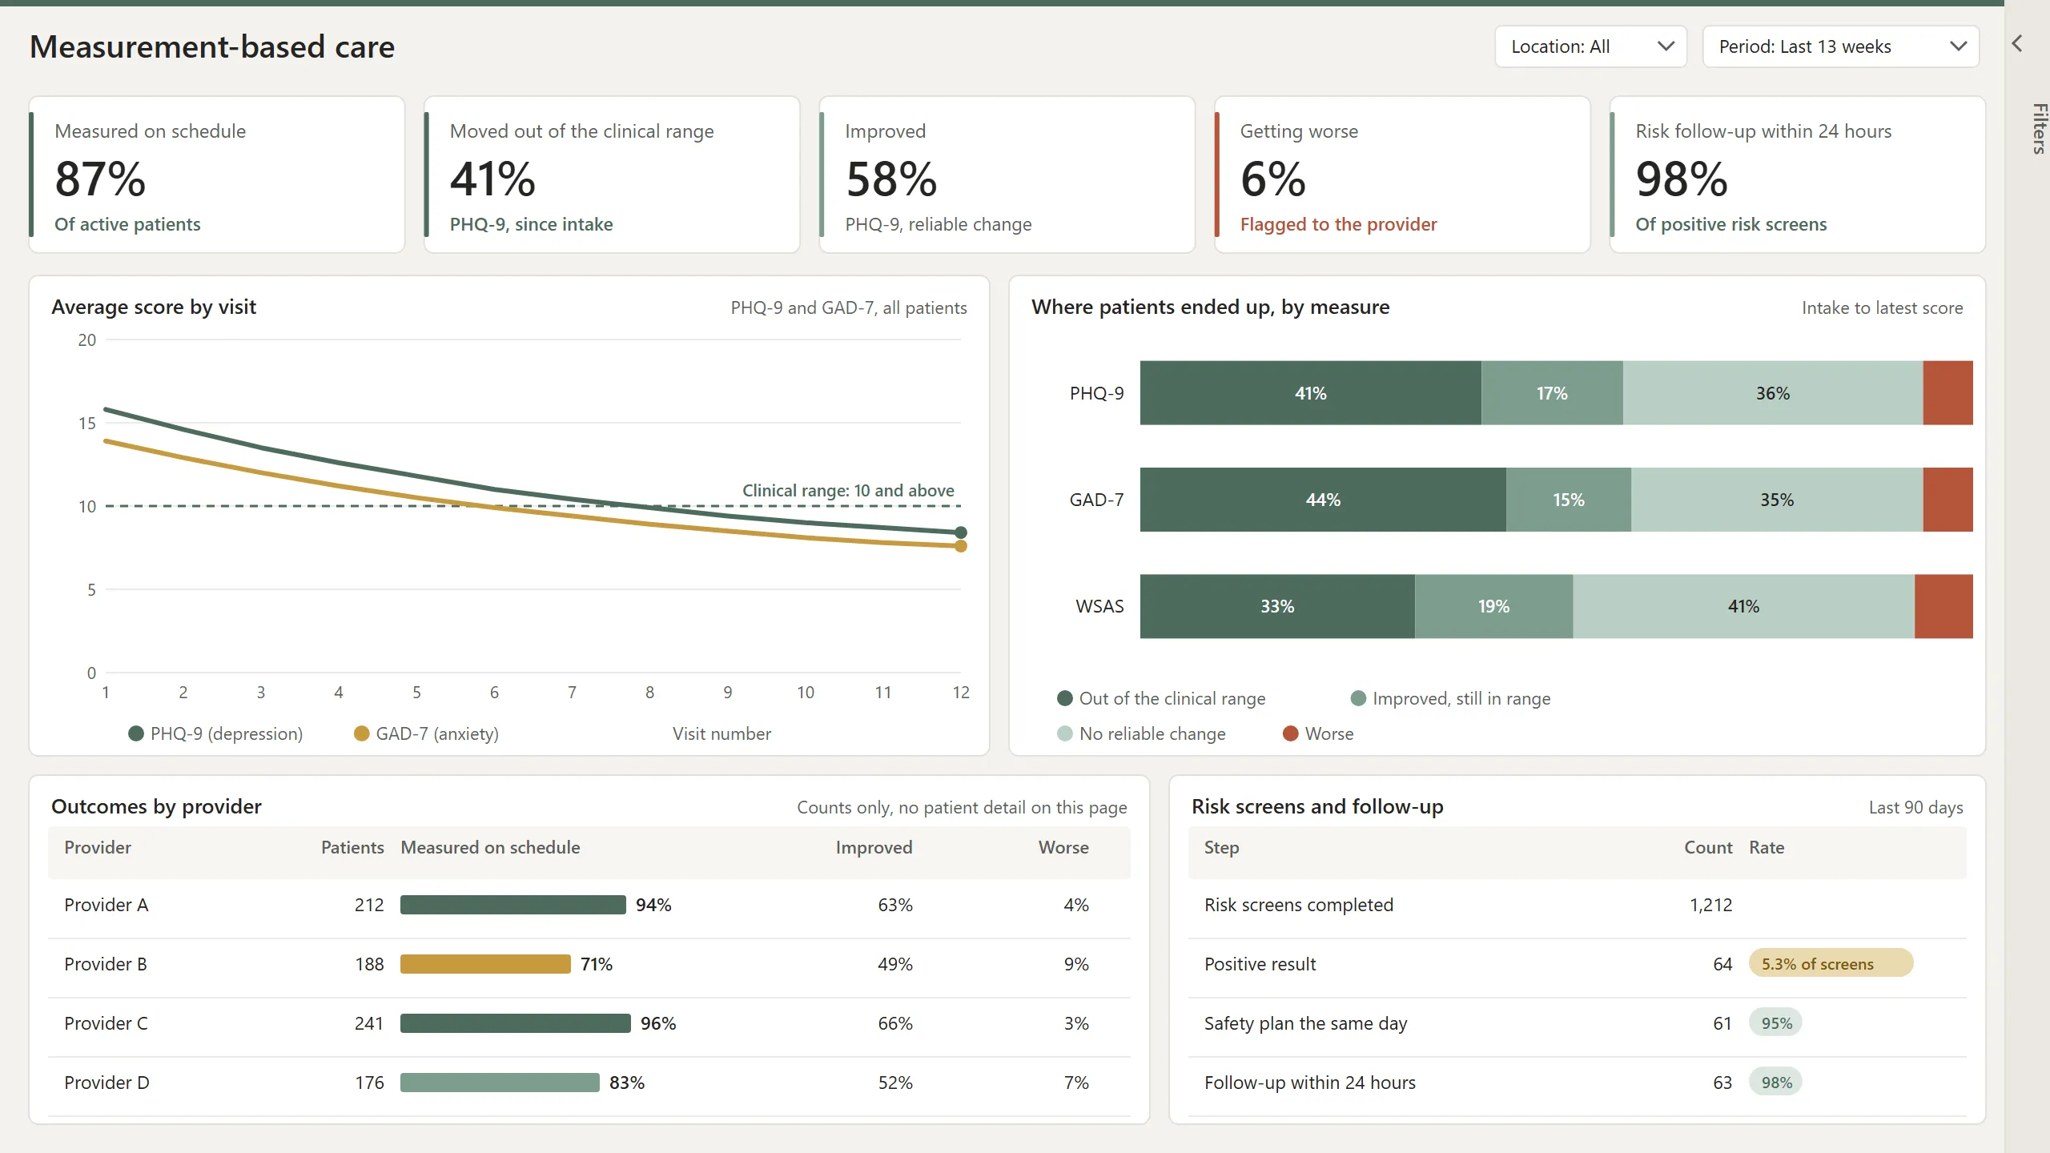Select the Moved out of the clinical range card

(x=612, y=175)
